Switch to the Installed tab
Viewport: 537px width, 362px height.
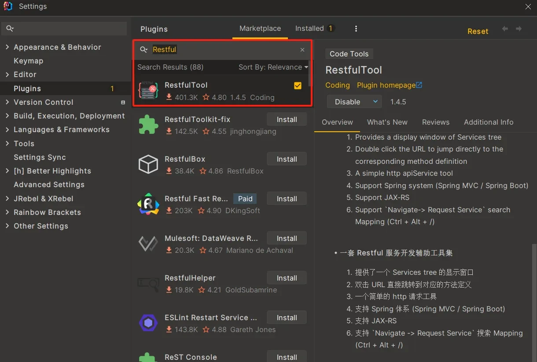click(x=315, y=29)
